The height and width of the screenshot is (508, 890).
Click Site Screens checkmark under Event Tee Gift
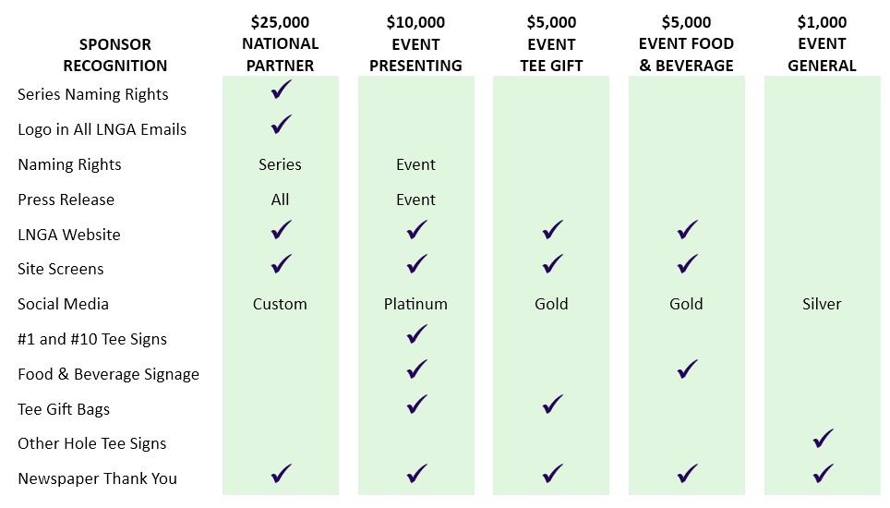point(552,264)
